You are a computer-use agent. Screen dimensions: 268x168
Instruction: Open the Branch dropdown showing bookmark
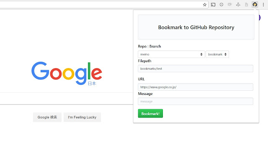coord(217,54)
